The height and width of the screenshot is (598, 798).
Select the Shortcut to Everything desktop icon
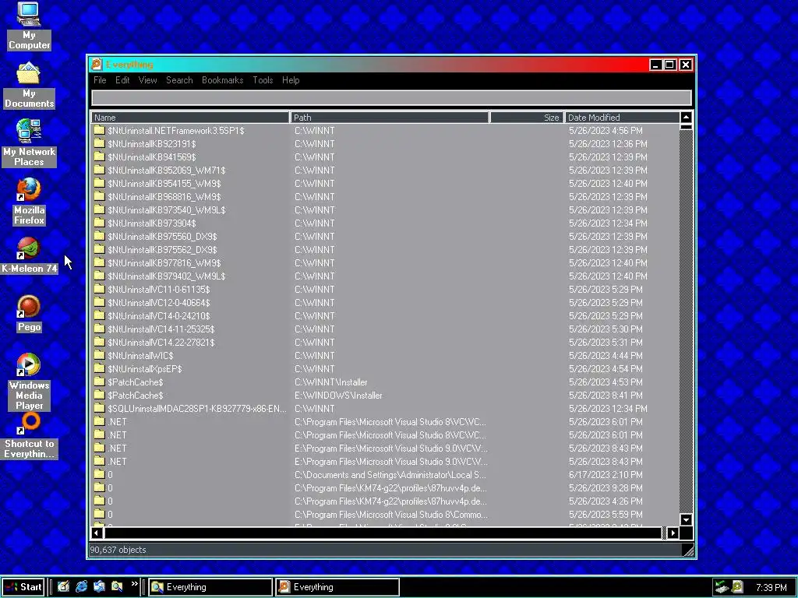click(x=29, y=436)
